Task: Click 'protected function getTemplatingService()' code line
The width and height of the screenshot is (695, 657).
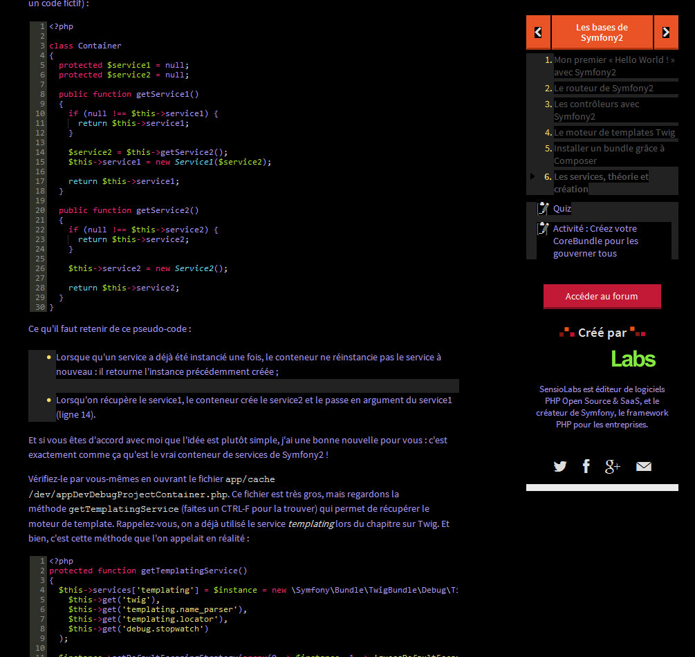Action: tap(148, 571)
